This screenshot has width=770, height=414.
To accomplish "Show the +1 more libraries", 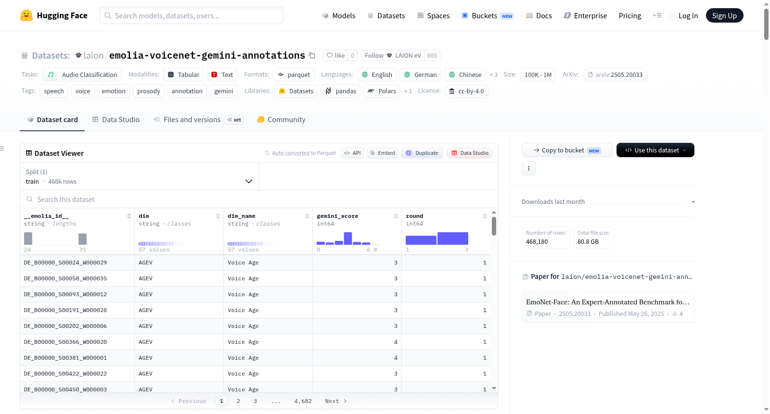I will point(408,91).
